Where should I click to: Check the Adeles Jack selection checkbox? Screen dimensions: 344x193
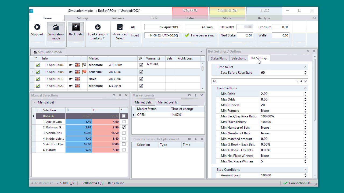click(124, 122)
